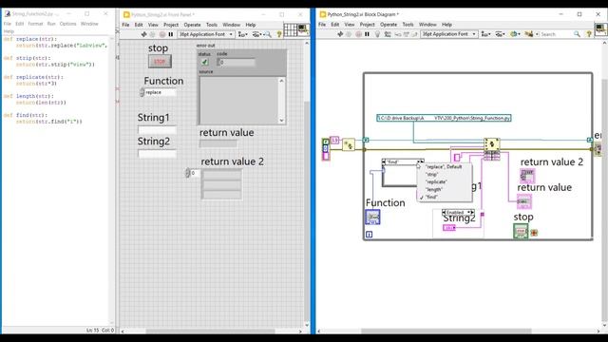Click the error source box scroll down arrow

coord(281,121)
